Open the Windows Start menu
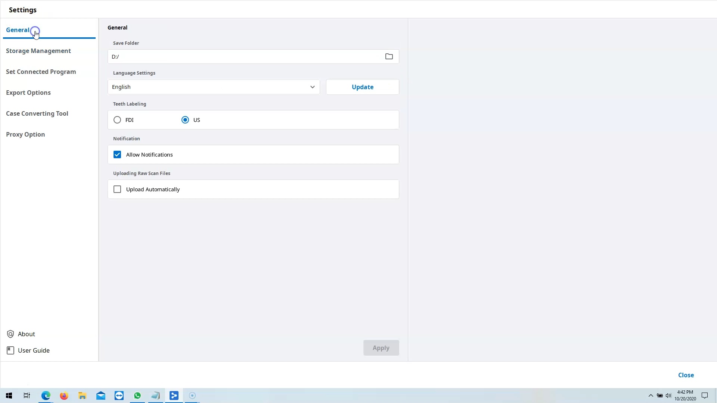717x403 pixels. (x=9, y=396)
